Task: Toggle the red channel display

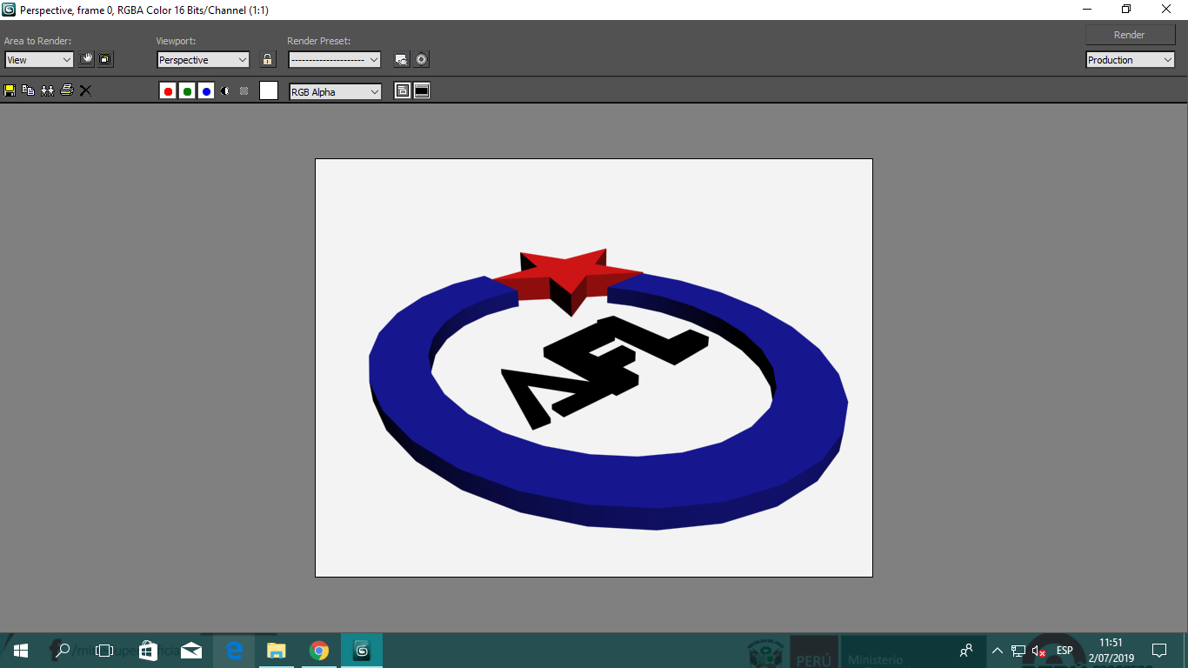Action: pos(168,91)
